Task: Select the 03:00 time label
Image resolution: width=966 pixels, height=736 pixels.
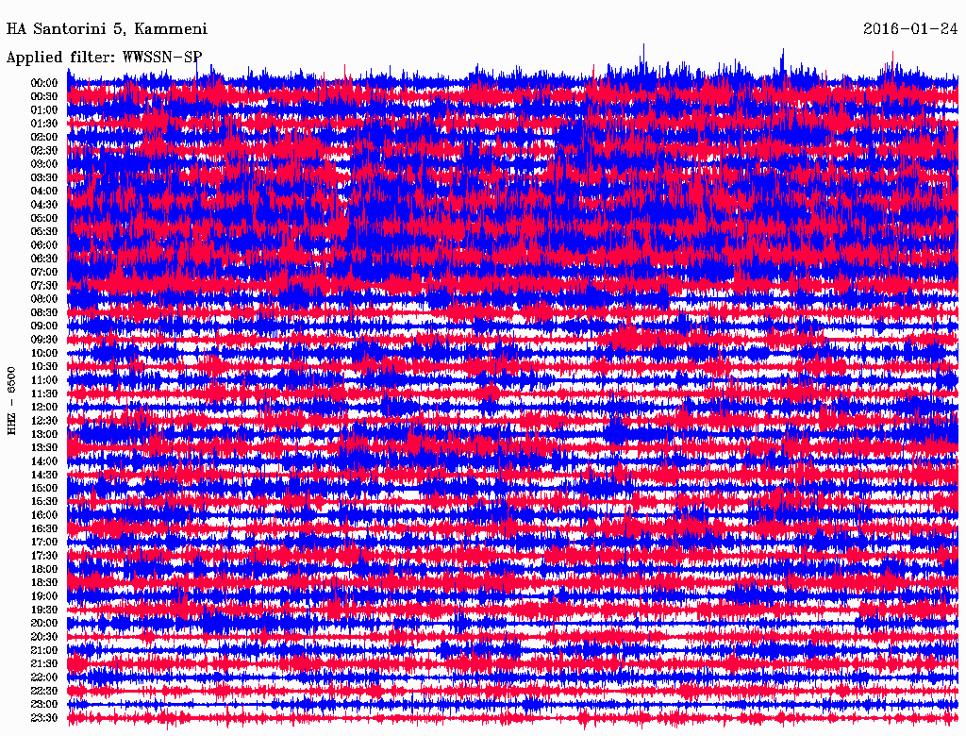Action: (43, 164)
